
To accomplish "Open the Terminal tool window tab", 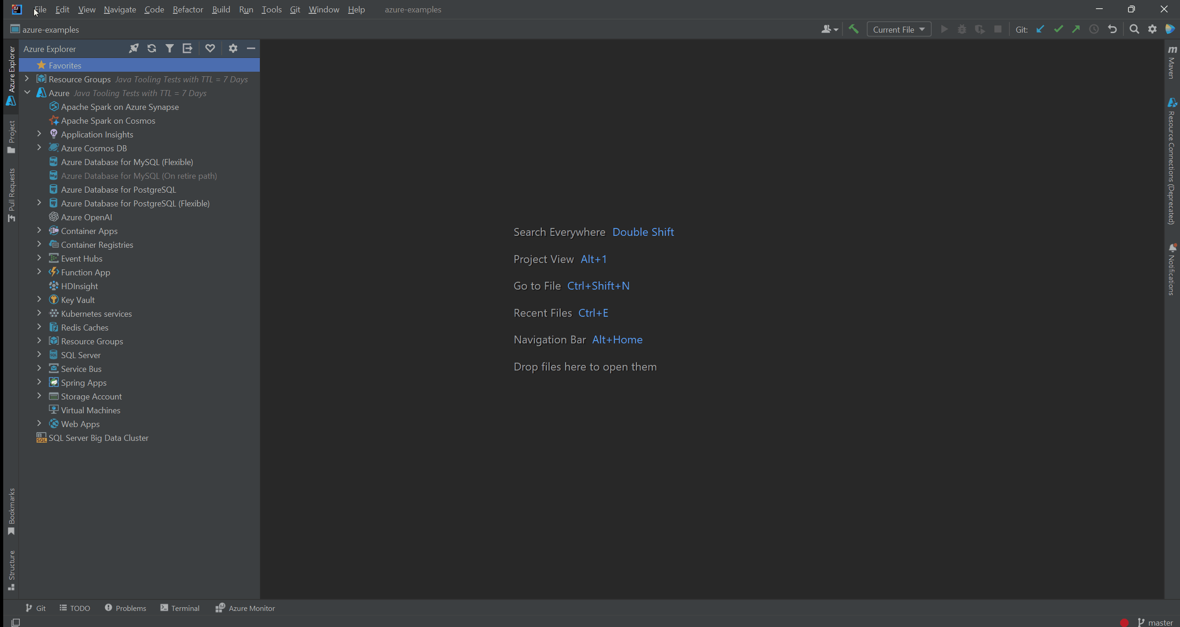I will [180, 608].
